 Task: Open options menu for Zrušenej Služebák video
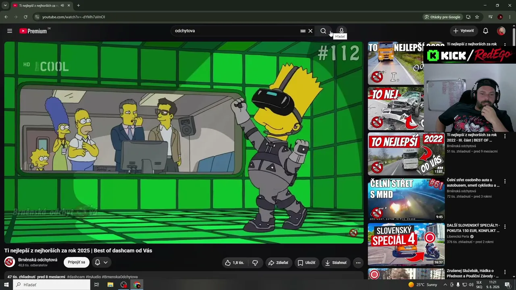coord(505,272)
